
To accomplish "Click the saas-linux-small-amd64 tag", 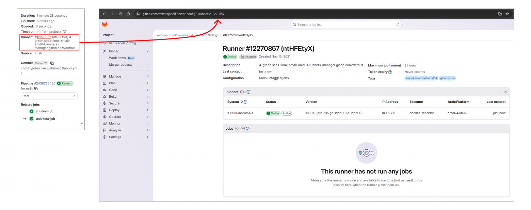I will pos(421,78).
